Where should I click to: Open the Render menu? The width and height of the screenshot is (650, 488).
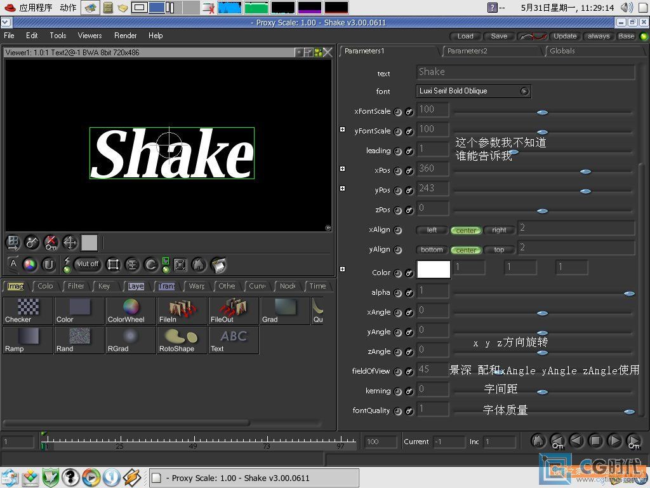(125, 36)
